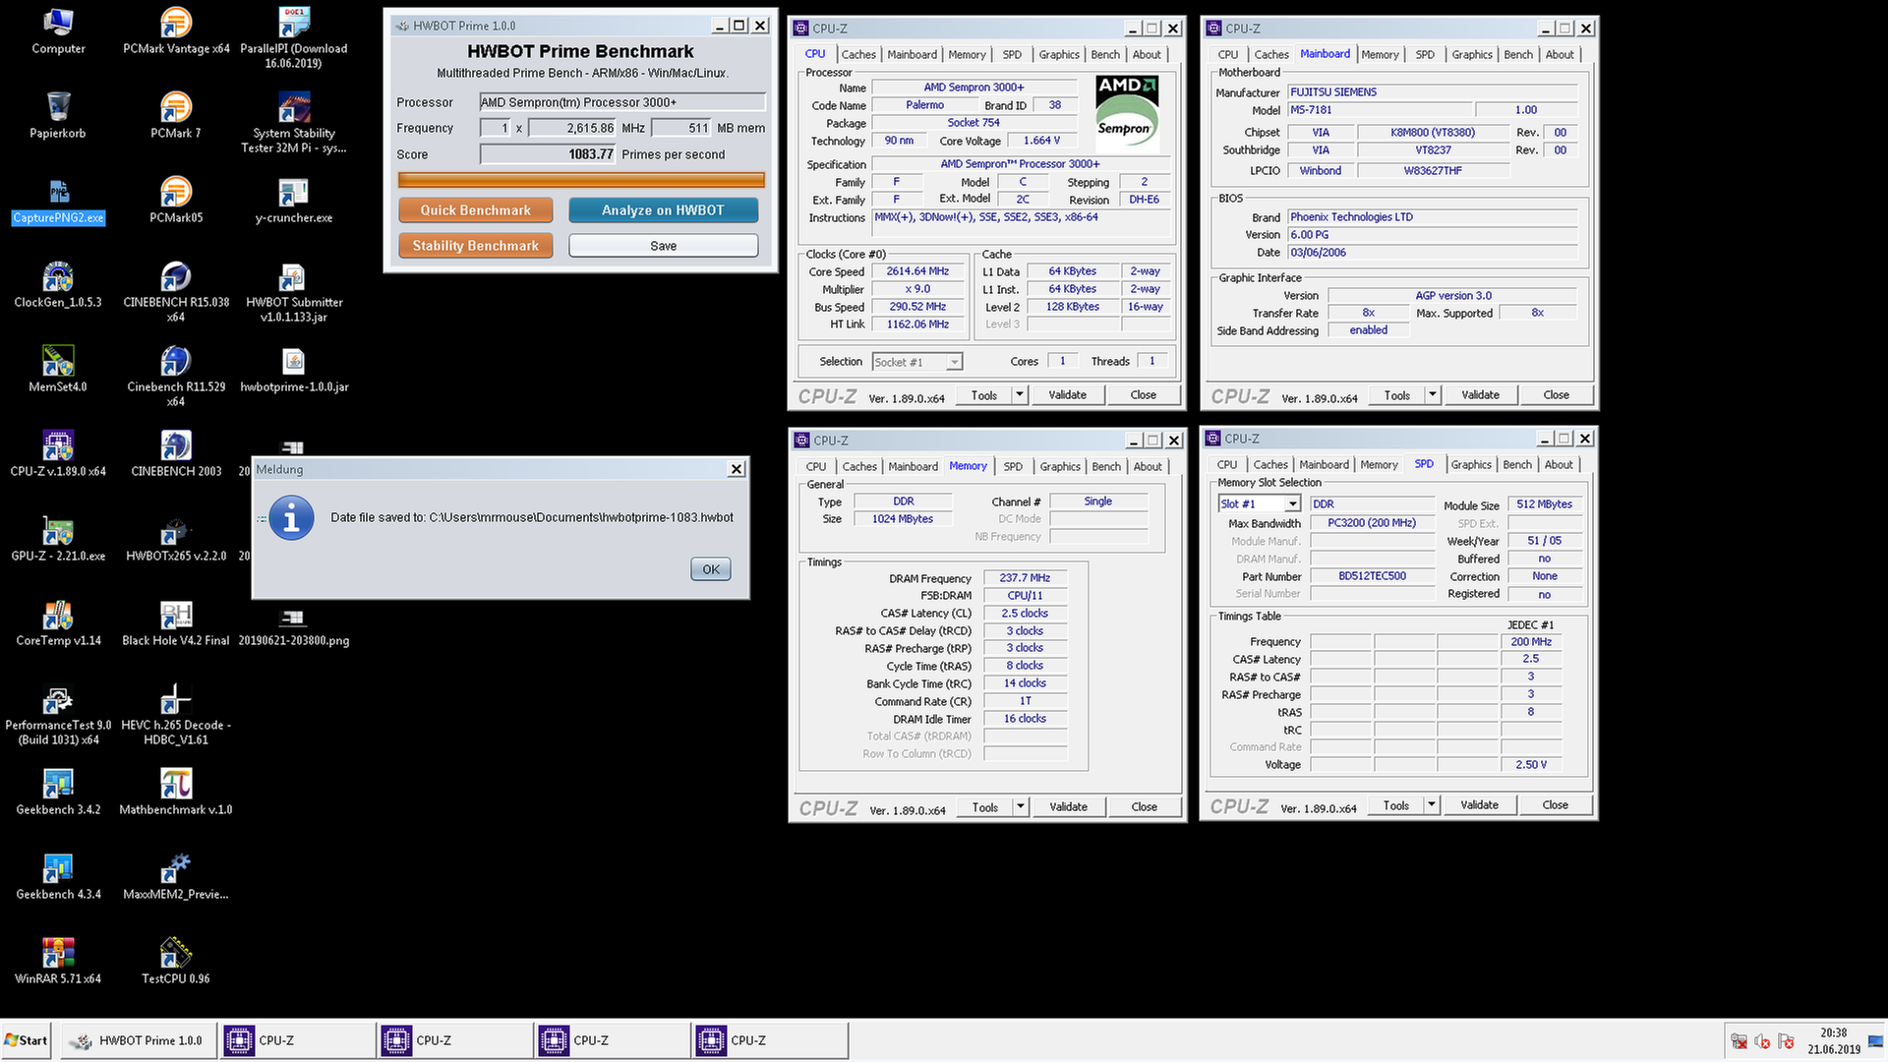1888x1062 pixels.
Task: Open WinRAR 5.71 x64 icon
Action: [58, 962]
